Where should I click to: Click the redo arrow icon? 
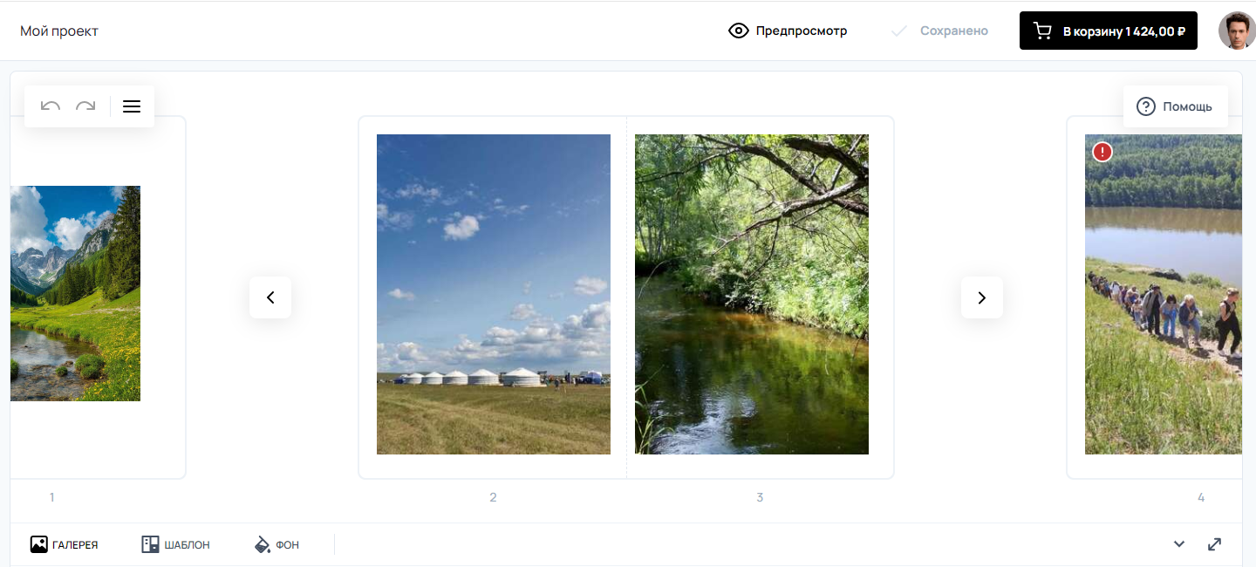85,106
